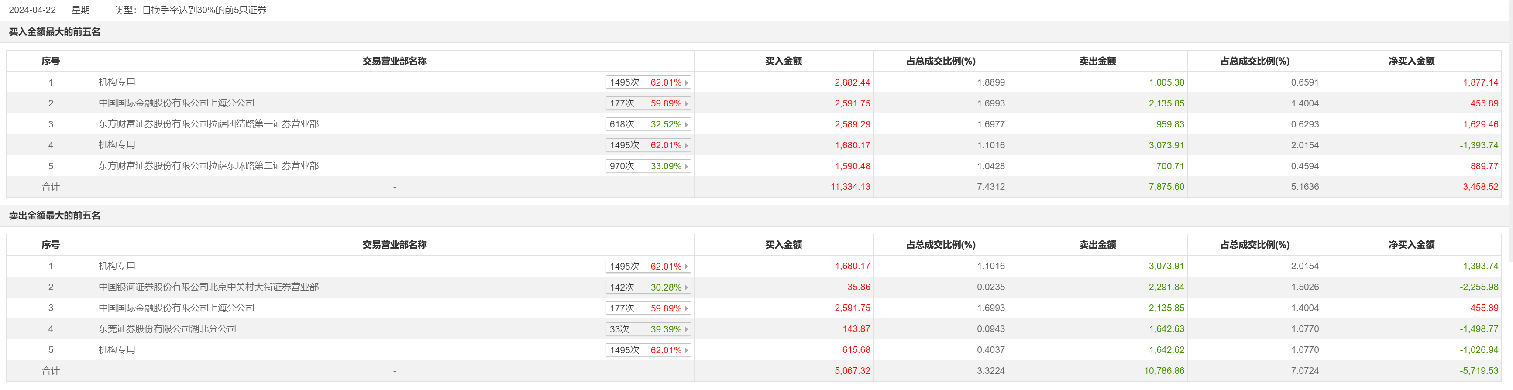Click 机构专用 in row 1 of the buy table
The width and height of the screenshot is (1513, 390).
point(117,82)
